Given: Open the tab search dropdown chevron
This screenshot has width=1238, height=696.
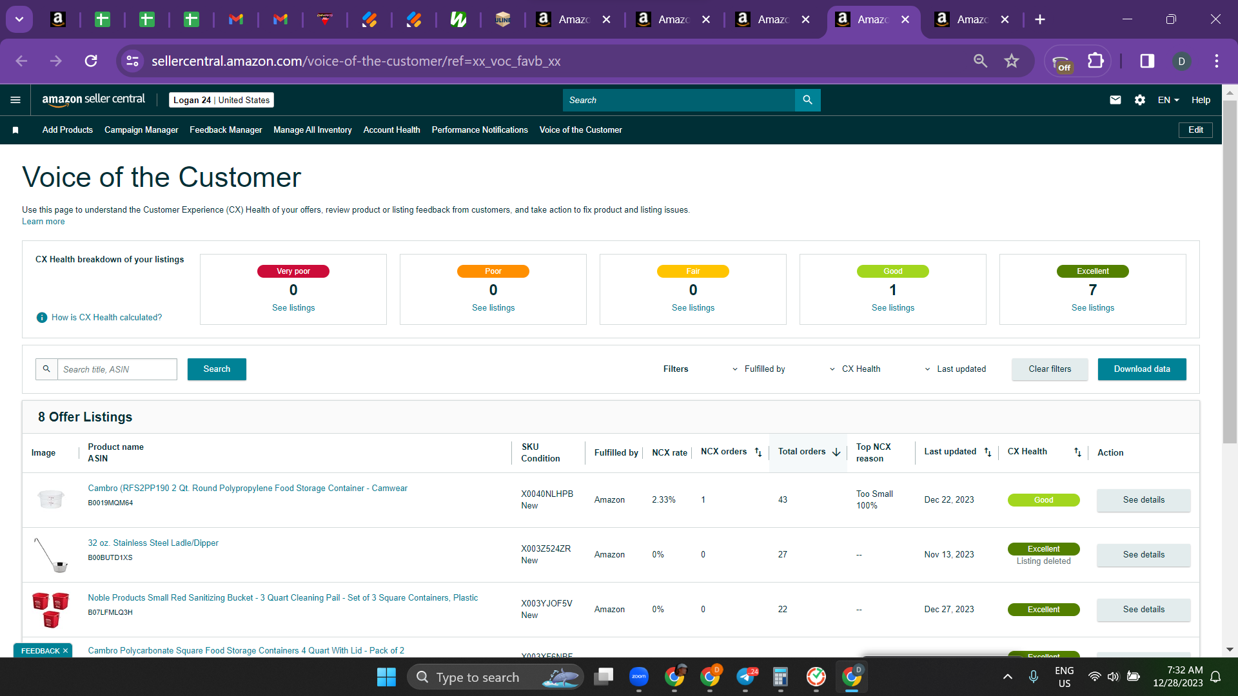Looking at the screenshot, I should [19, 19].
